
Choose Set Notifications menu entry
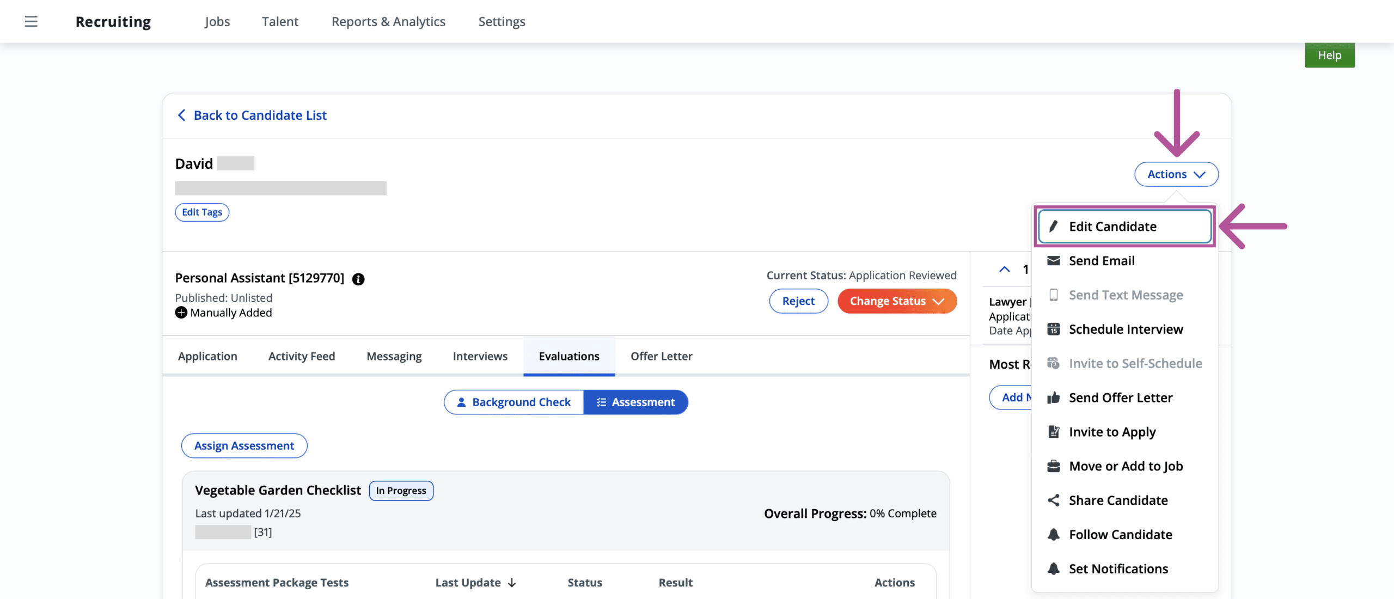(1125, 569)
